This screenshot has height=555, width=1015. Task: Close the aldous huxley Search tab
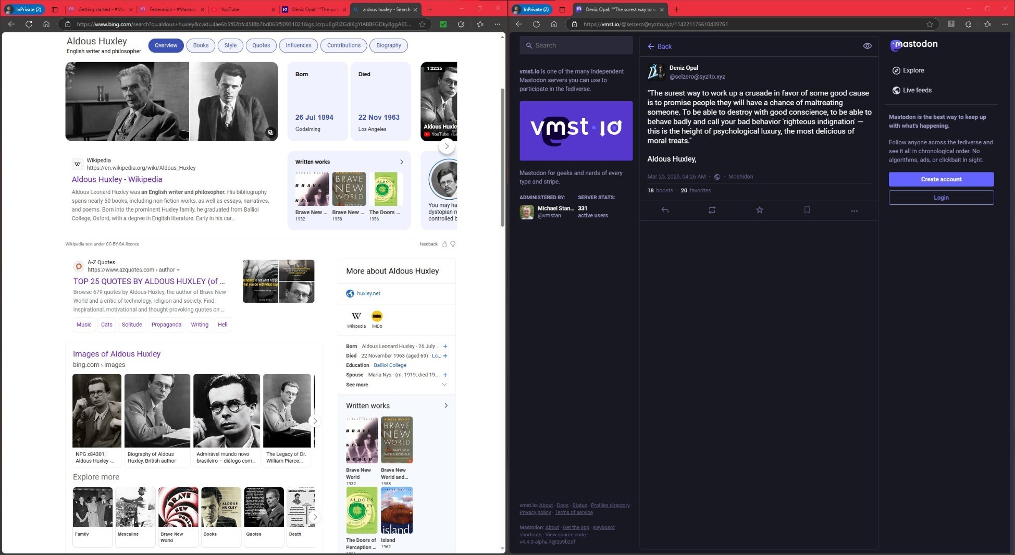pyautogui.click(x=415, y=9)
